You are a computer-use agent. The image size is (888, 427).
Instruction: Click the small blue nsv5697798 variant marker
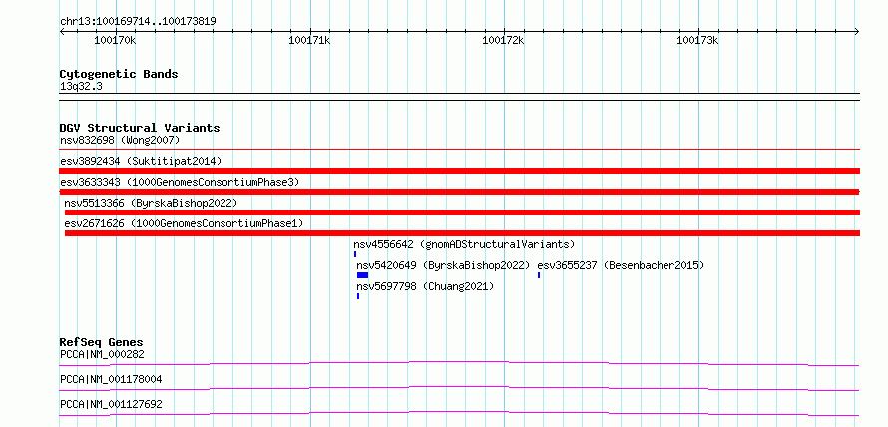(x=358, y=296)
